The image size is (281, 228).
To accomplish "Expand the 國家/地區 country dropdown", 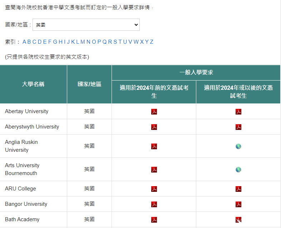I will [x=86, y=25].
